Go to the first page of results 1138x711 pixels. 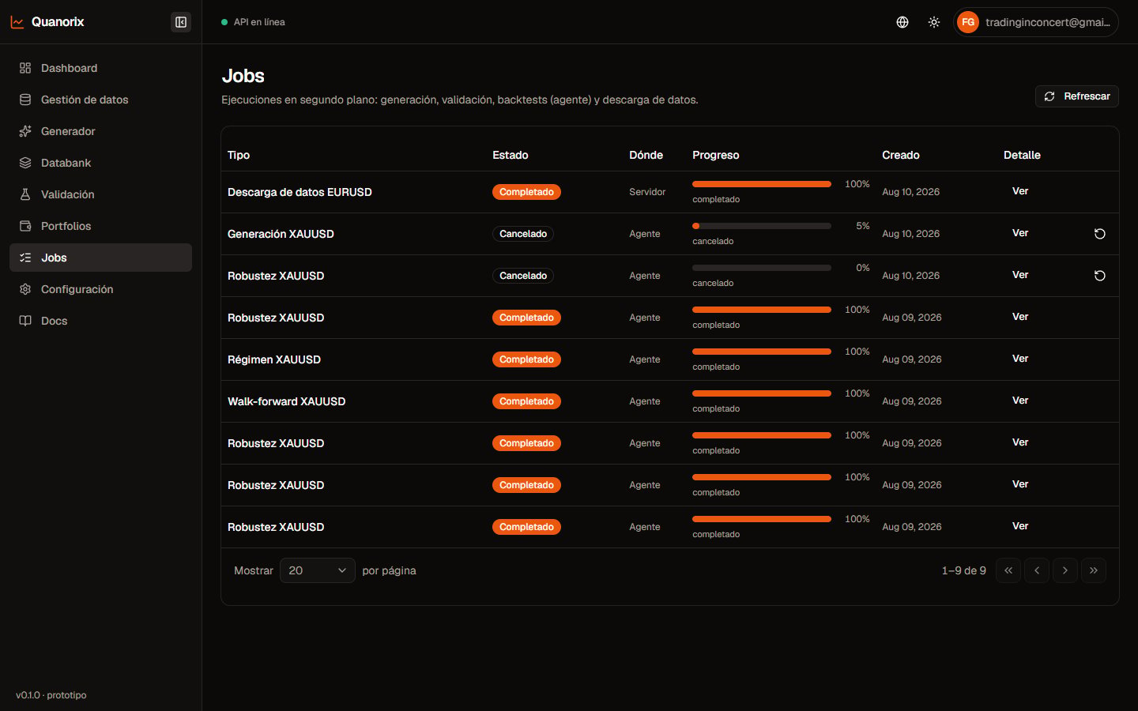point(1008,570)
